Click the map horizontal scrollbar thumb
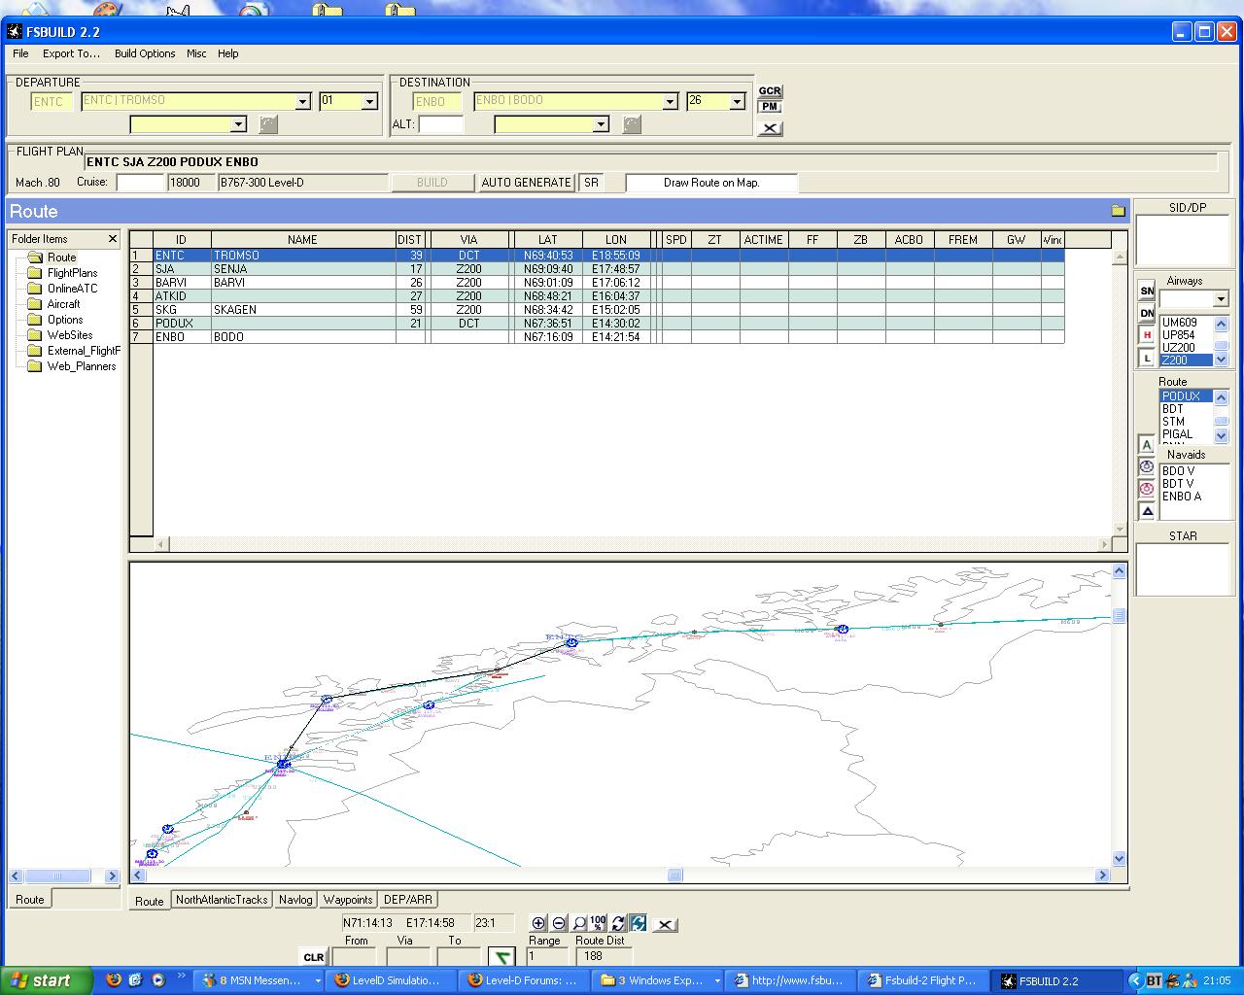Screen dimensions: 1244x995 tap(675, 875)
